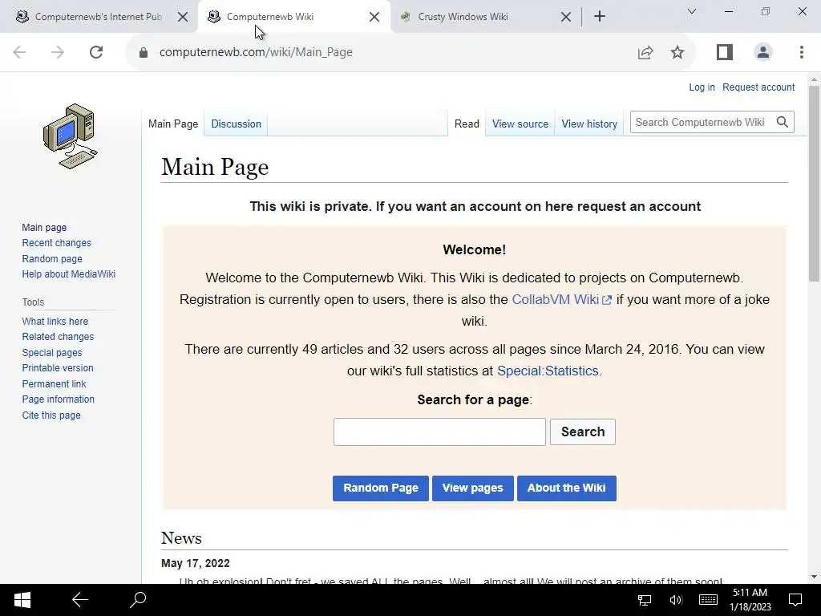
Task: Select the Main Page namespace tab
Action: tap(173, 124)
